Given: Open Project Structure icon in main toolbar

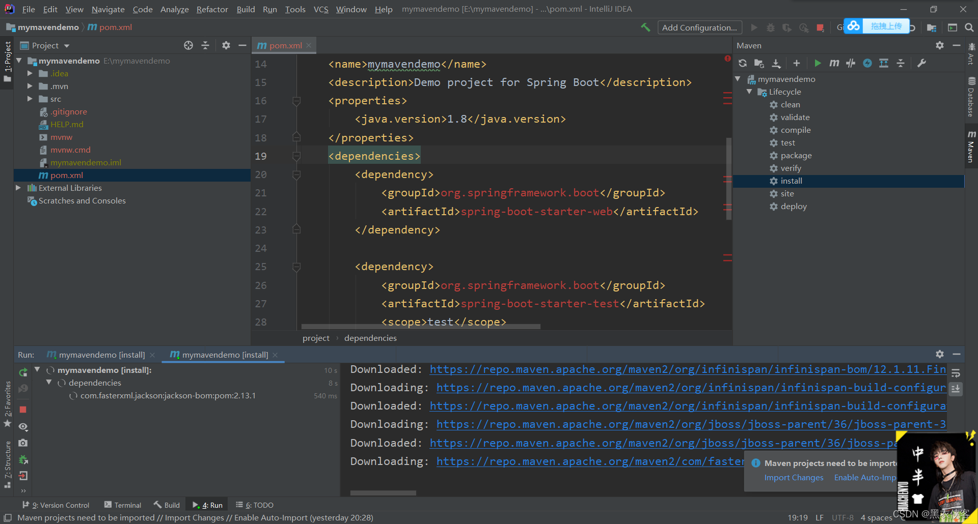Looking at the screenshot, I should point(932,27).
